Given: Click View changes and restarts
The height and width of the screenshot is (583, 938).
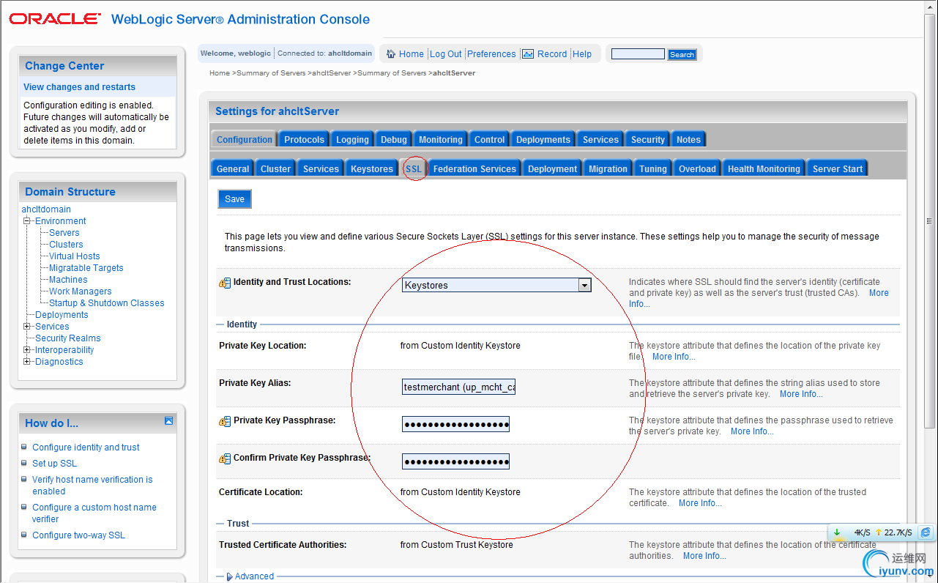Looking at the screenshot, I should (79, 87).
